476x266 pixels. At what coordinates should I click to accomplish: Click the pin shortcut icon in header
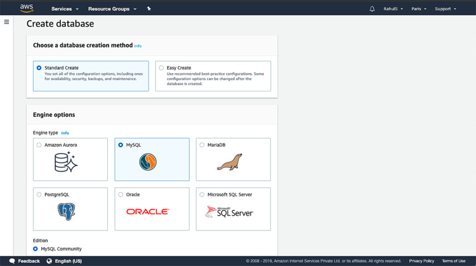(x=149, y=9)
